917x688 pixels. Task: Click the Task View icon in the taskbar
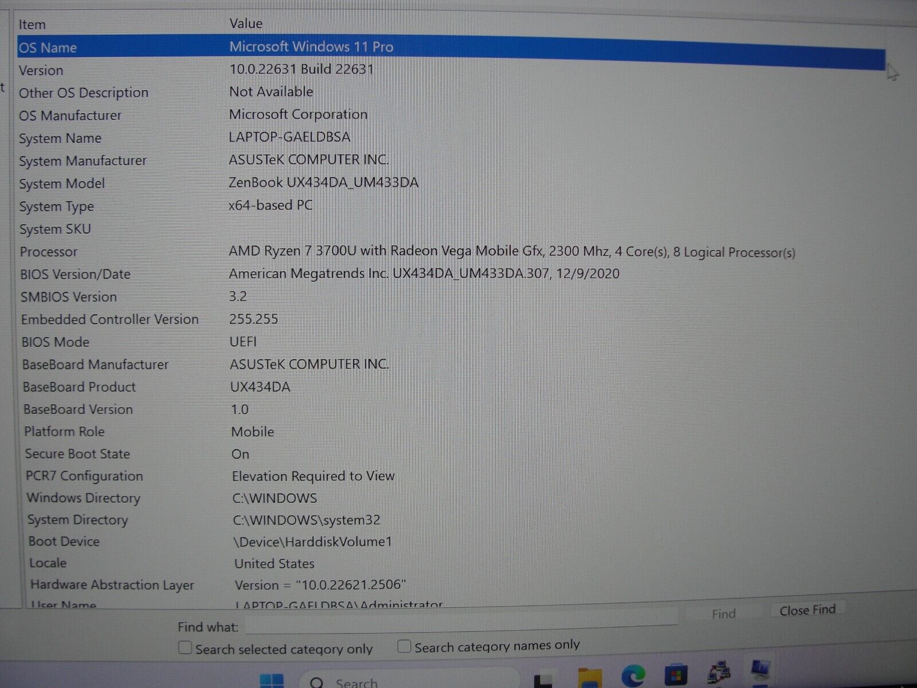[x=543, y=681]
